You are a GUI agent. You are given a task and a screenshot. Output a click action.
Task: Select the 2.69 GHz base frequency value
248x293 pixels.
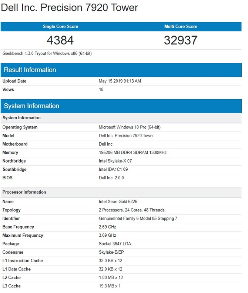(x=107, y=227)
